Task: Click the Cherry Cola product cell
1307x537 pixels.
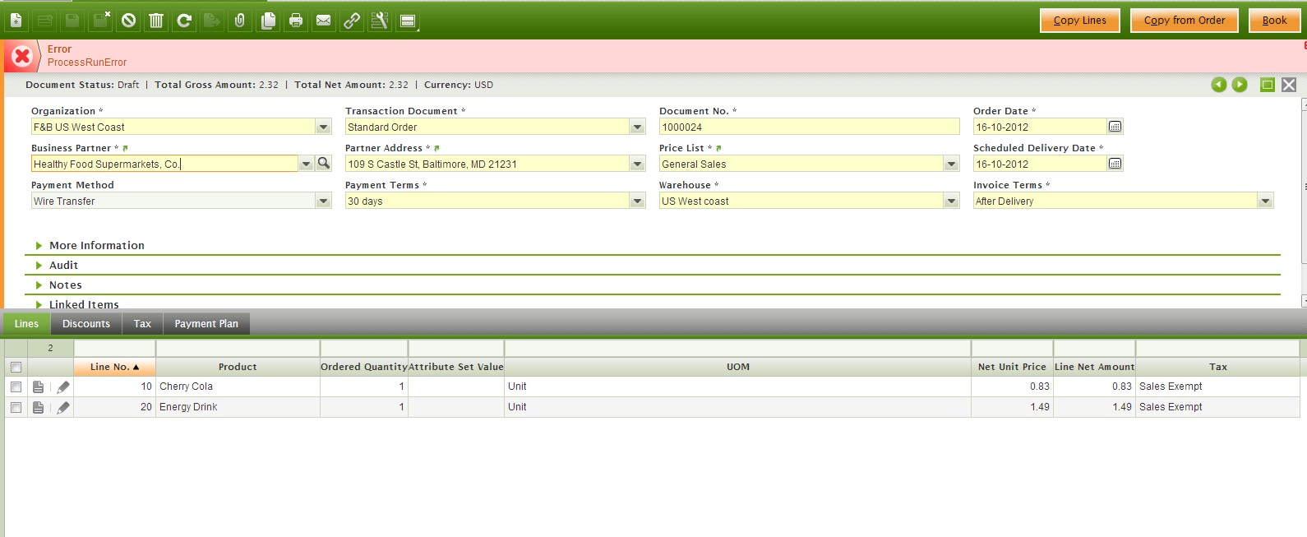Action: click(238, 387)
